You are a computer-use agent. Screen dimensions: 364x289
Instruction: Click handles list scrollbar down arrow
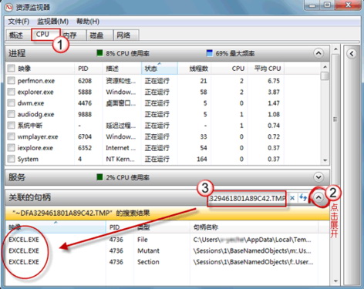point(335,281)
